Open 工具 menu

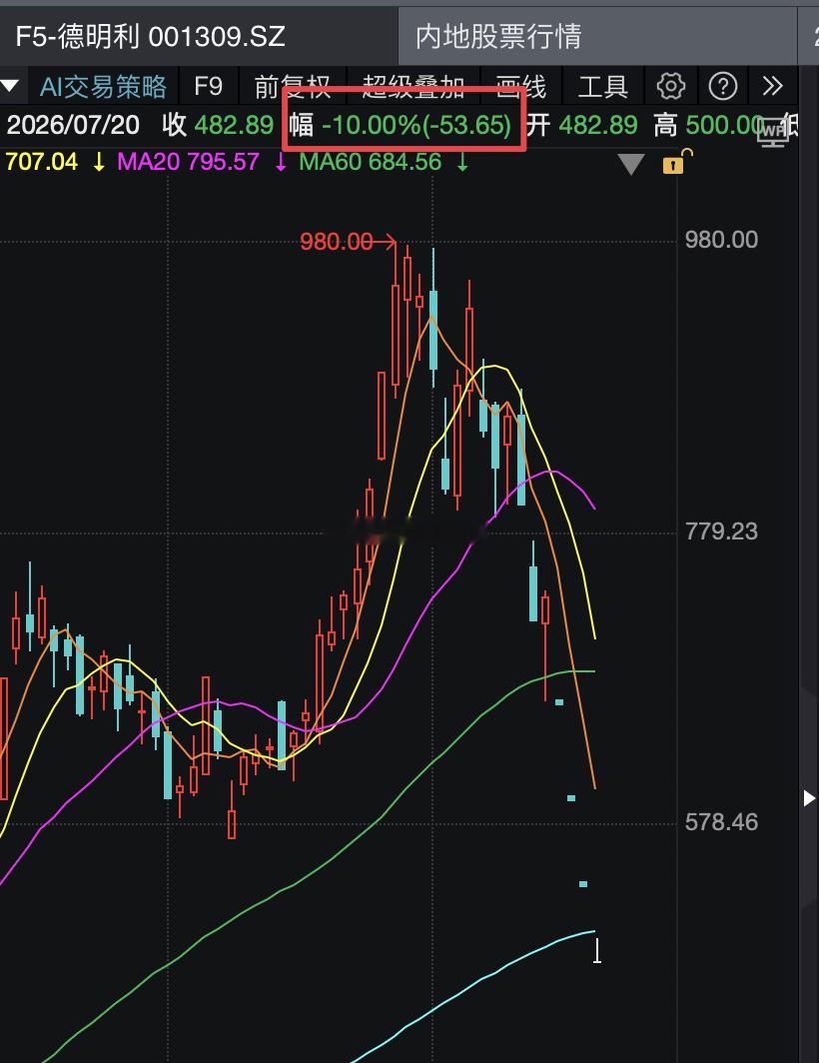click(602, 86)
